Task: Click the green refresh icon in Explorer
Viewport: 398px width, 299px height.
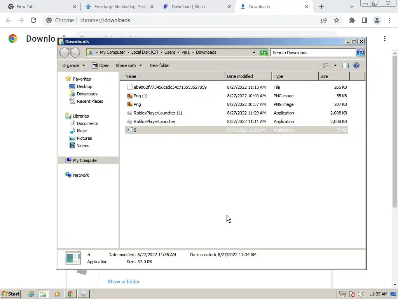Action: click(x=264, y=53)
